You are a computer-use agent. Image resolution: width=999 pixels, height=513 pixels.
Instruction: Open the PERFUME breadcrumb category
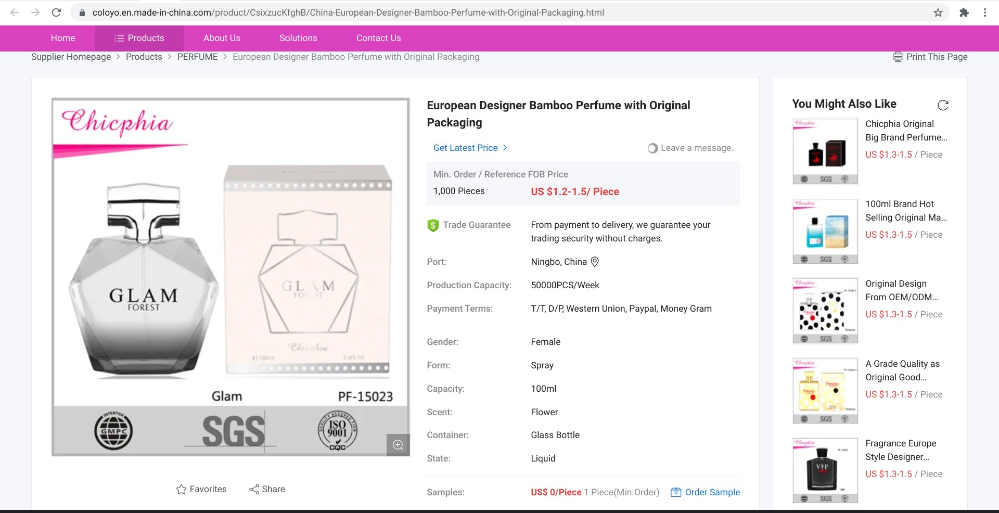pos(197,57)
